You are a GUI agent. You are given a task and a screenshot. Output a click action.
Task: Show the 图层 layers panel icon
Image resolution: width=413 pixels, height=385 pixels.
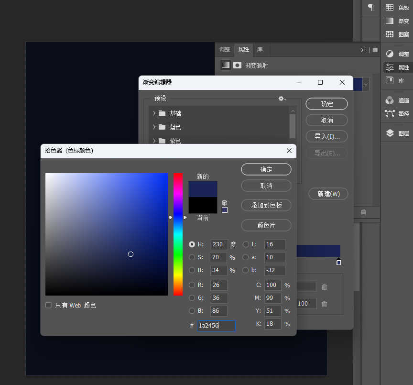(x=390, y=133)
